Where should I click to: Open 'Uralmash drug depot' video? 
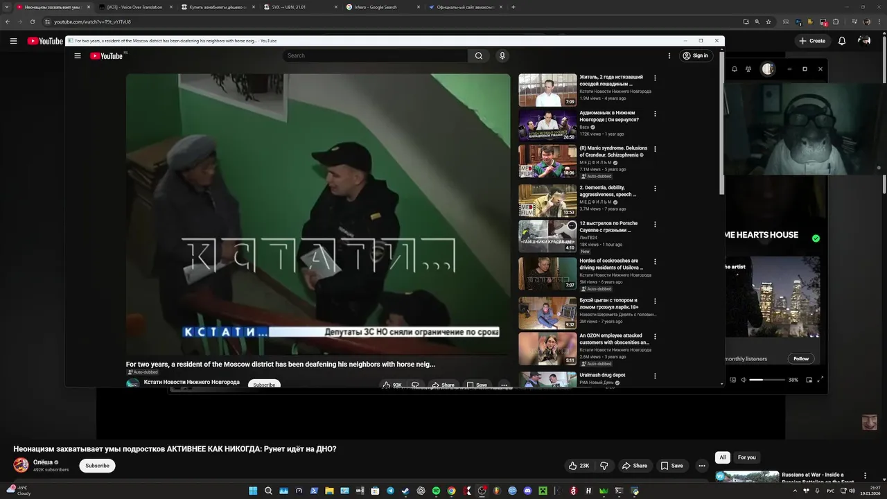coord(602,375)
